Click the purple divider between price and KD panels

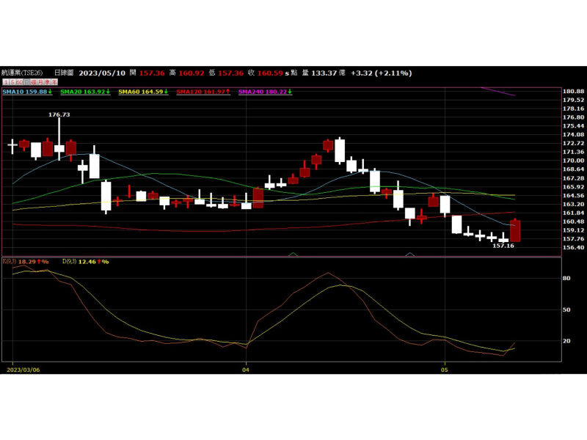(x=279, y=257)
